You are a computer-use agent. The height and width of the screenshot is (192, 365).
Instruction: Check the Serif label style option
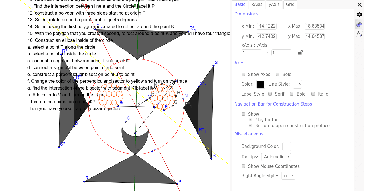coord(270,94)
